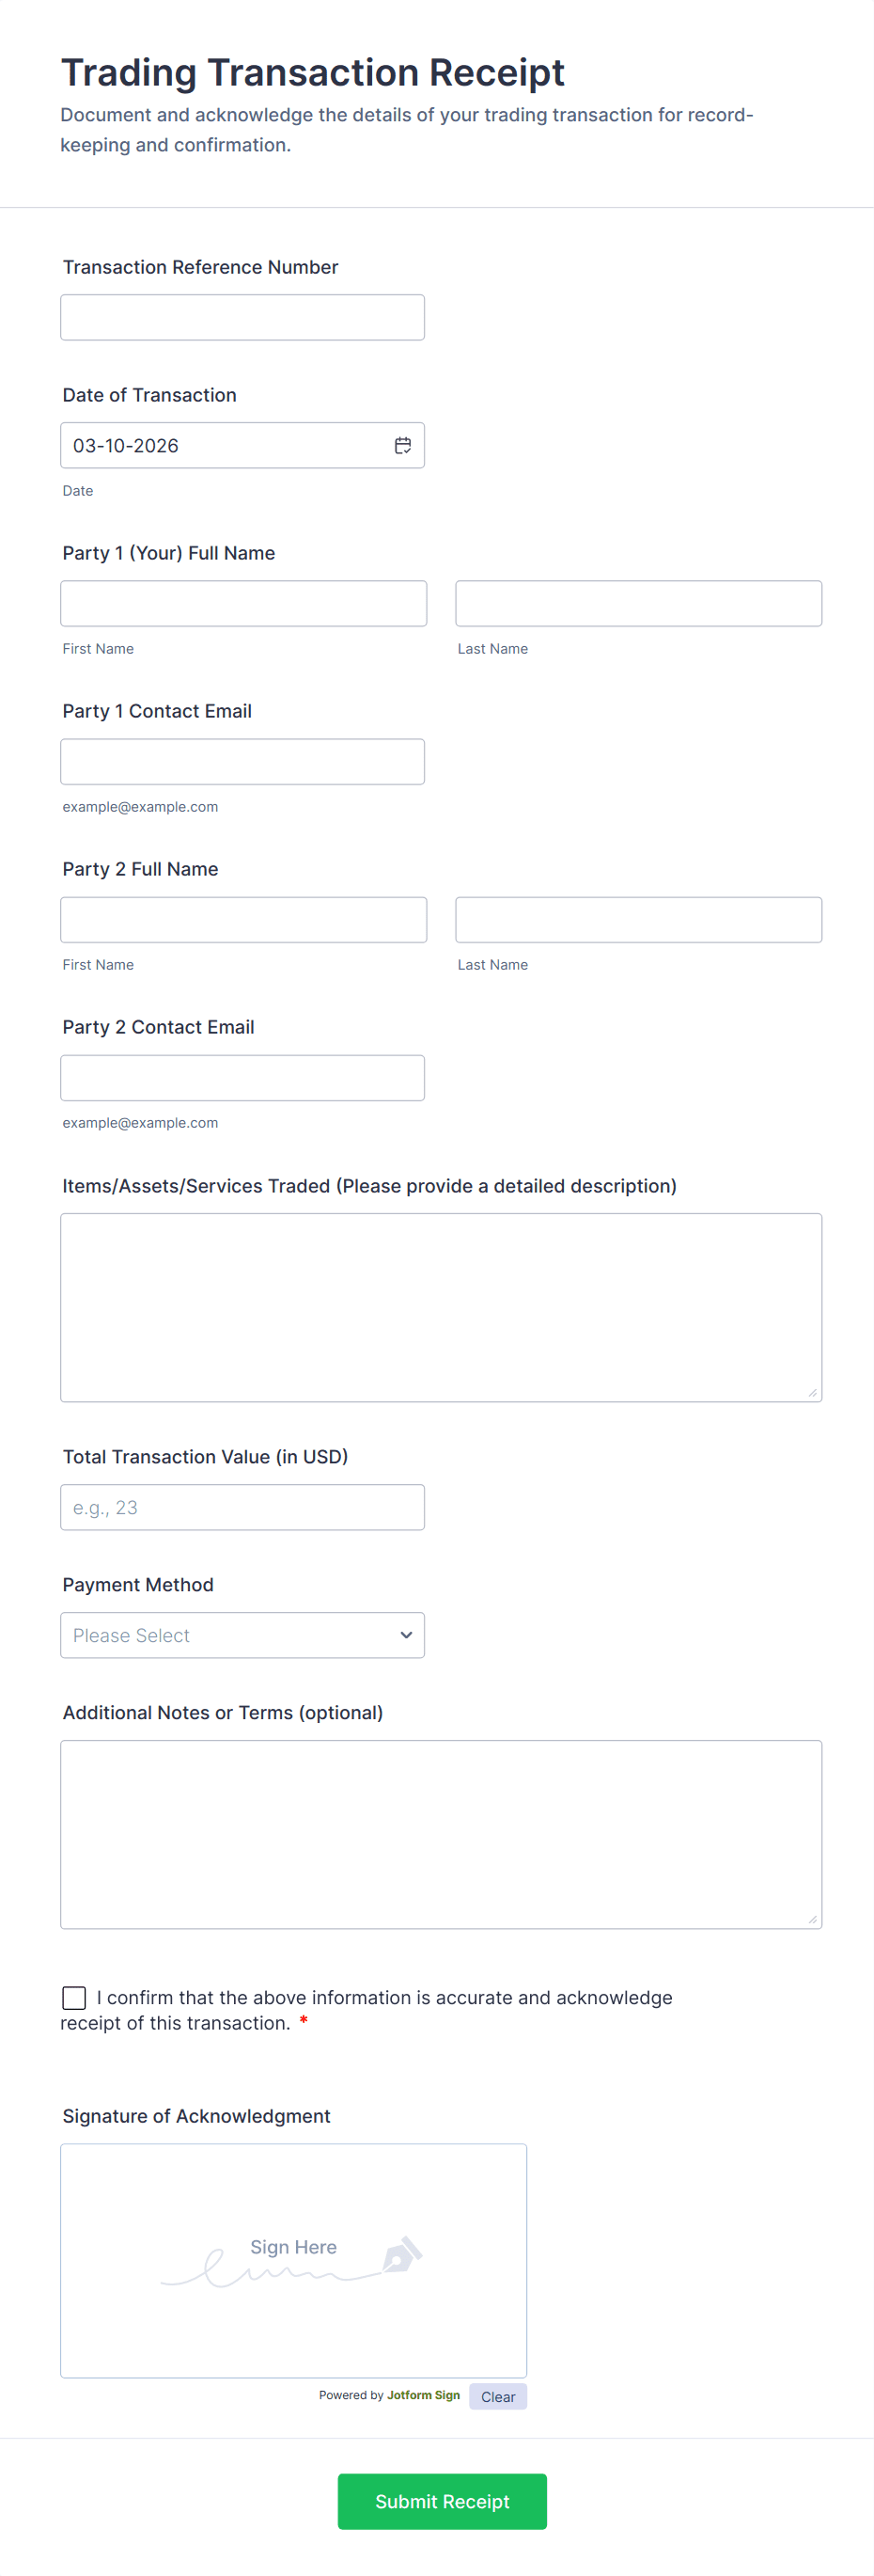Screen dimensions: 874x2576
Task: Focus Party 2 Last Name field
Action: click(638, 919)
